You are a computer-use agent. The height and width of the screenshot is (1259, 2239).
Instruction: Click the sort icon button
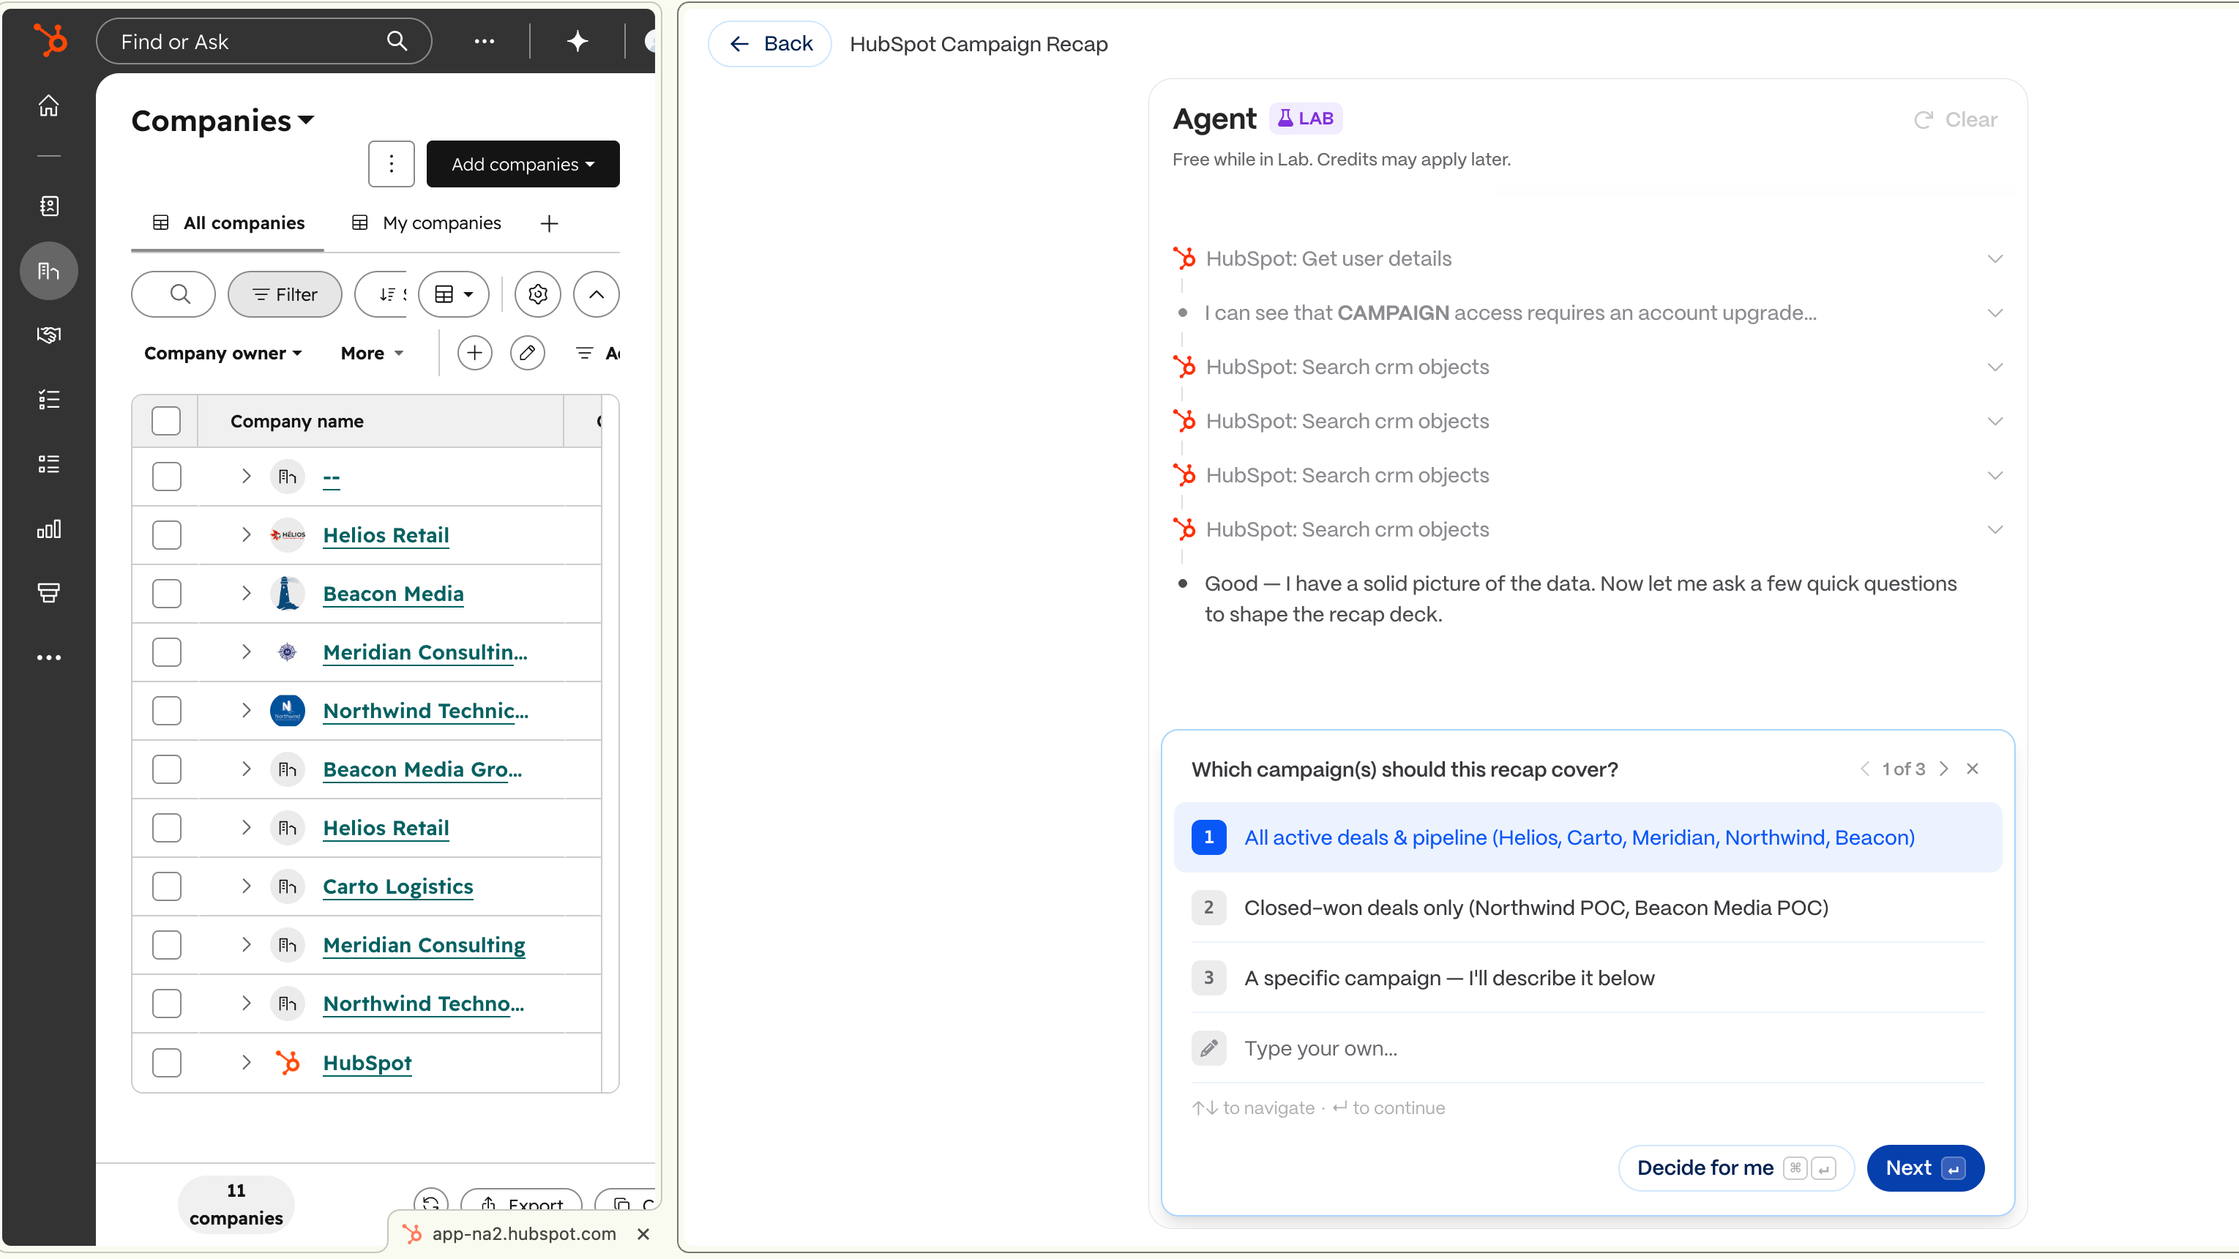coord(382,294)
